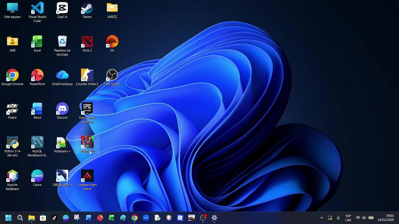Select the OBS Studio desktop shortcut

112,78
